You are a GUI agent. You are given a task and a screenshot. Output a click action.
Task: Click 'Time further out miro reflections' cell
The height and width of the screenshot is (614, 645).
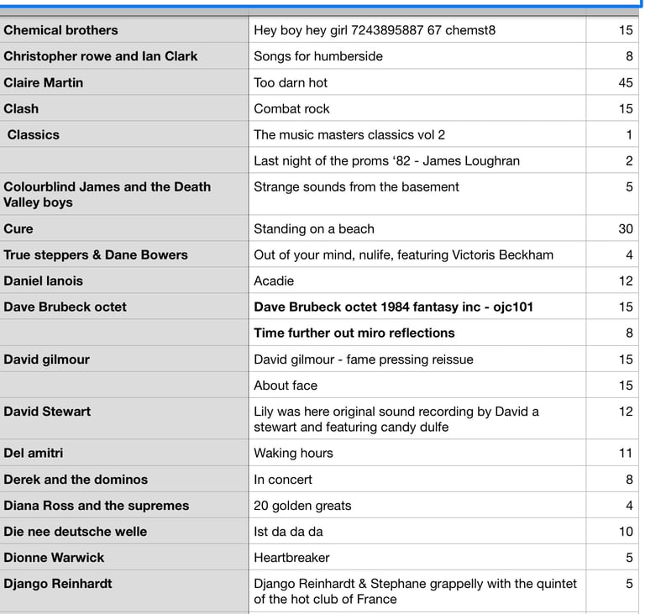tap(417, 333)
